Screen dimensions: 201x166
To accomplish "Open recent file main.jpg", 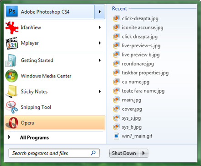I will pos(132,100).
